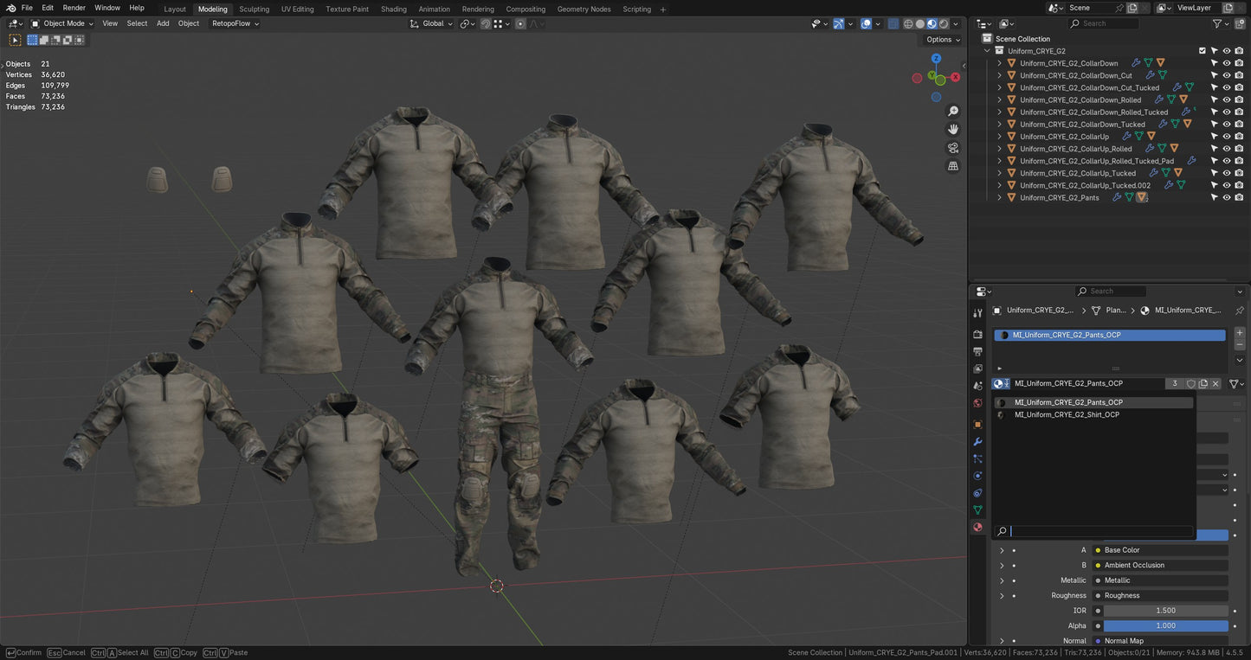Open the Object Mode dropdown

pyautogui.click(x=62, y=23)
